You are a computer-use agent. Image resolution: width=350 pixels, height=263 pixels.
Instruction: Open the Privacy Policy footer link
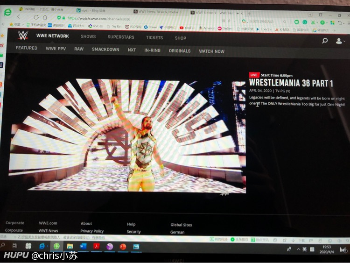(92, 231)
